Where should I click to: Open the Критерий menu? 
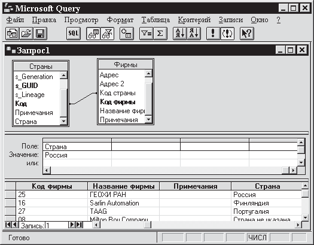(x=194, y=20)
